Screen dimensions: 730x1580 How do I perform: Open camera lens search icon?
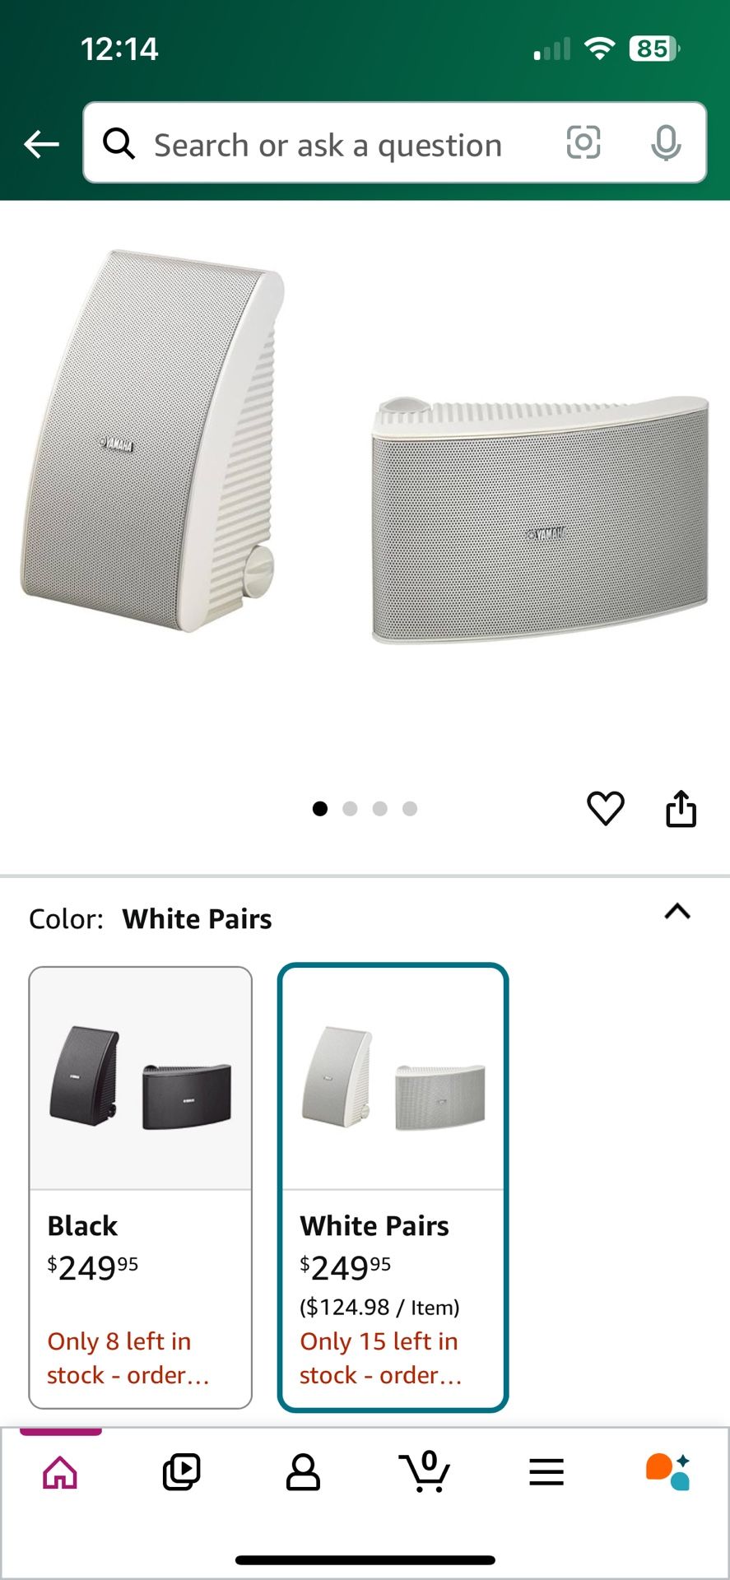(x=584, y=143)
